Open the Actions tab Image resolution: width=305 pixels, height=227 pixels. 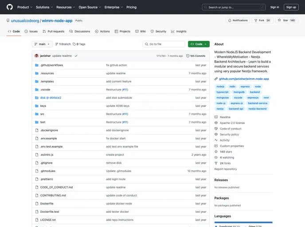102,31
